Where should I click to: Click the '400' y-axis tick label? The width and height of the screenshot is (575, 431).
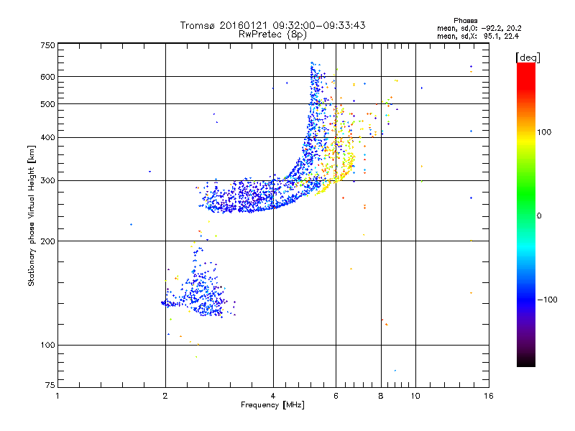point(47,138)
